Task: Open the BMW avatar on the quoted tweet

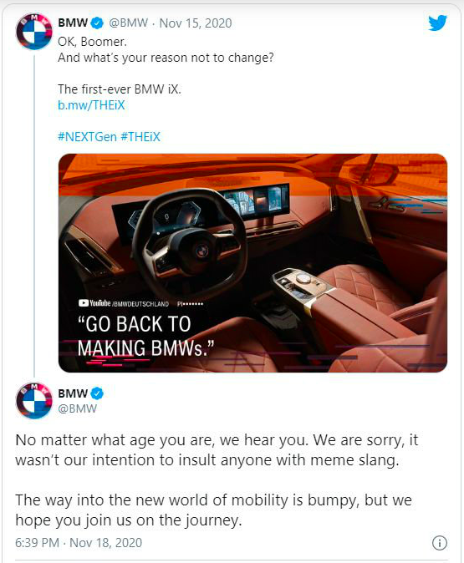Action: [x=34, y=32]
